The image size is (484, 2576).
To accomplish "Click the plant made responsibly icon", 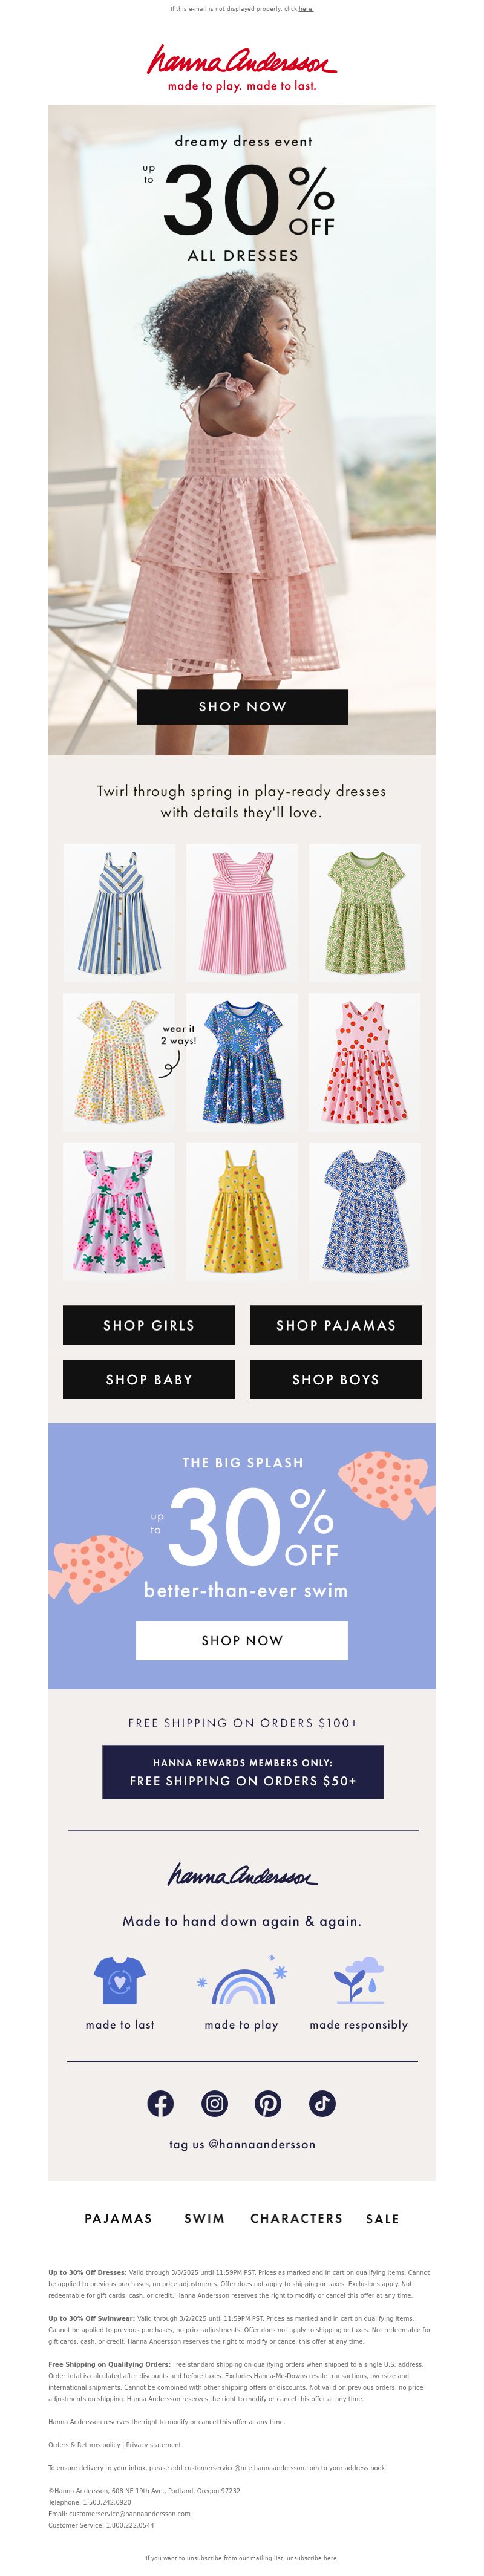I will point(358,1981).
